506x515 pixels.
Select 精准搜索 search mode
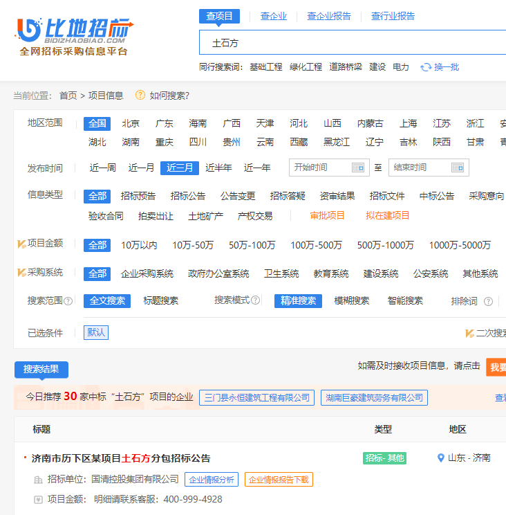298,301
